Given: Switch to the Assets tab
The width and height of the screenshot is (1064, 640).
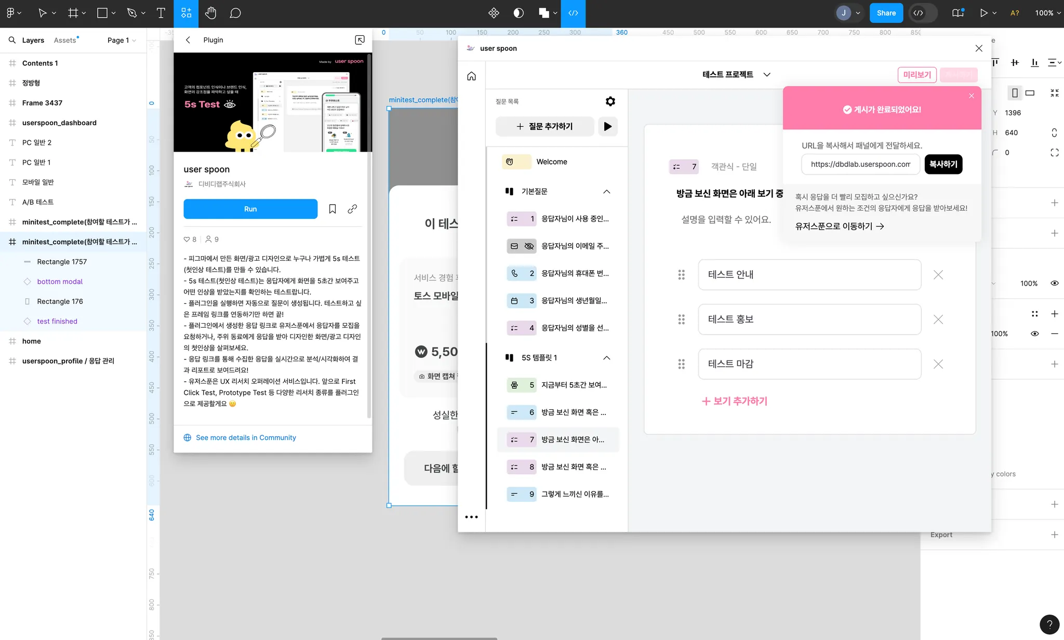Looking at the screenshot, I should (x=65, y=40).
